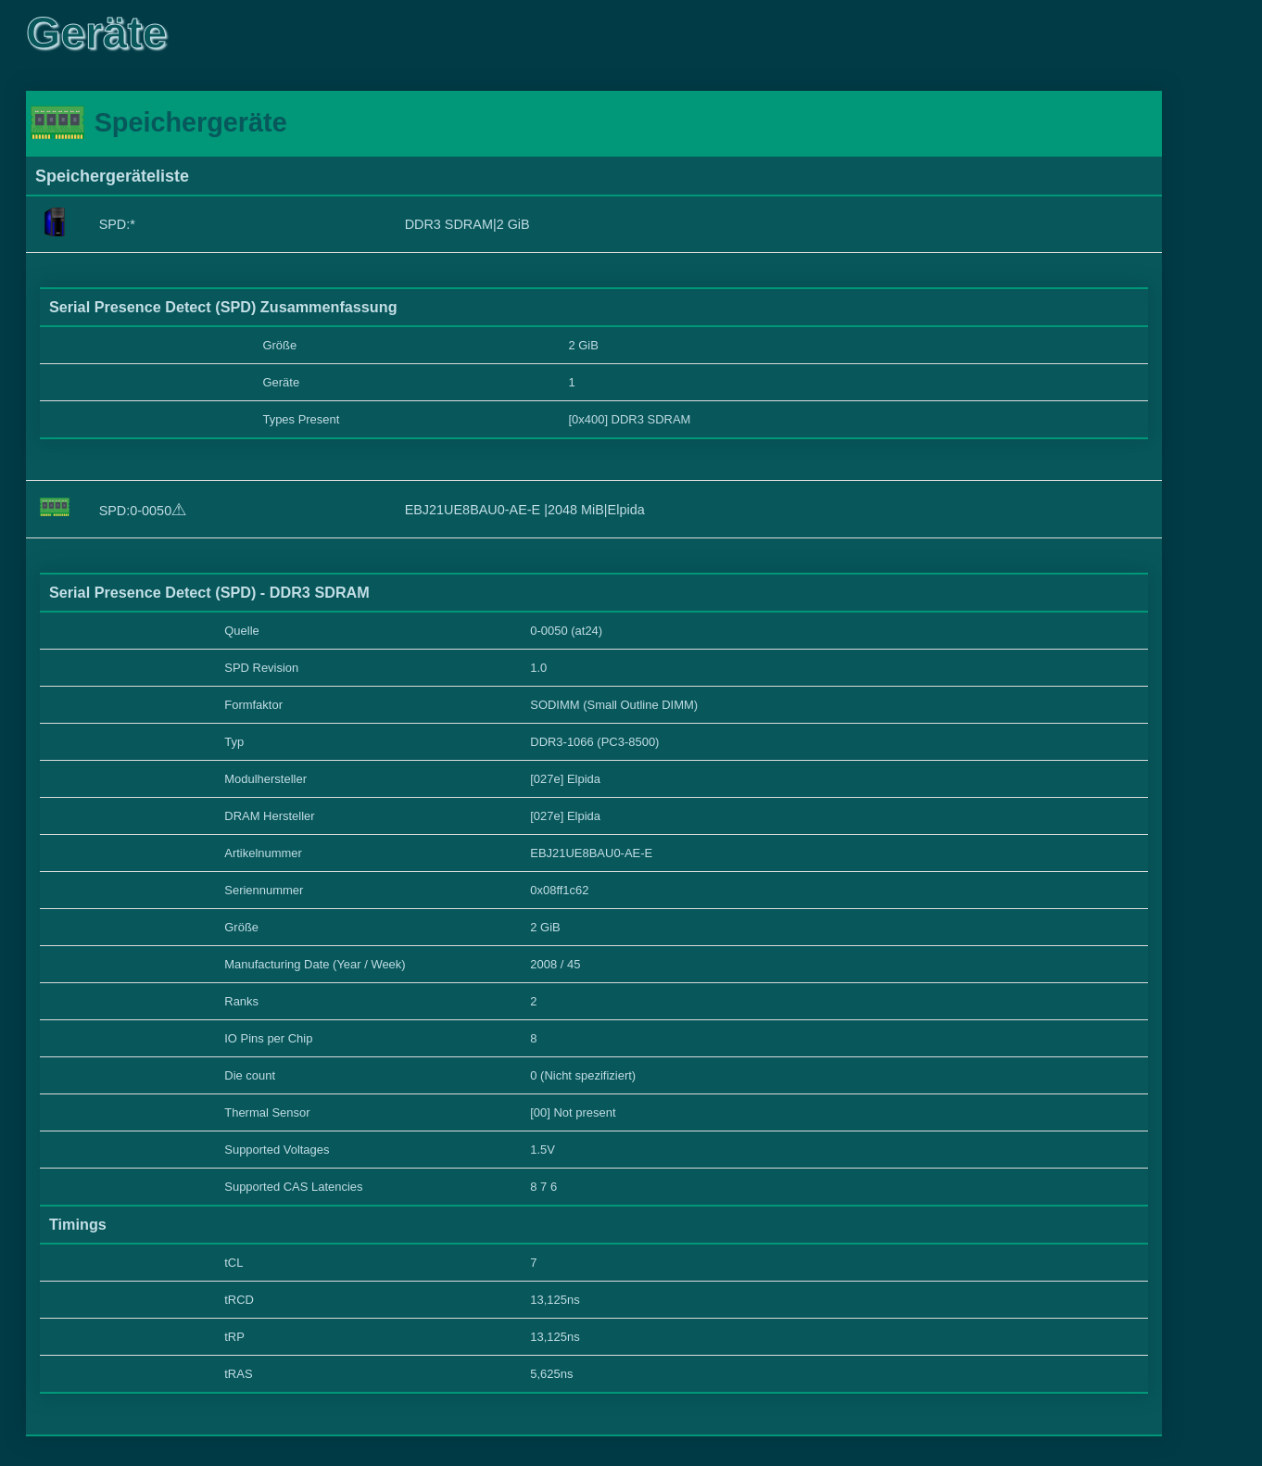Click SODIMM (Small Outline DIMM) value
The width and height of the screenshot is (1262, 1466).
tap(614, 705)
